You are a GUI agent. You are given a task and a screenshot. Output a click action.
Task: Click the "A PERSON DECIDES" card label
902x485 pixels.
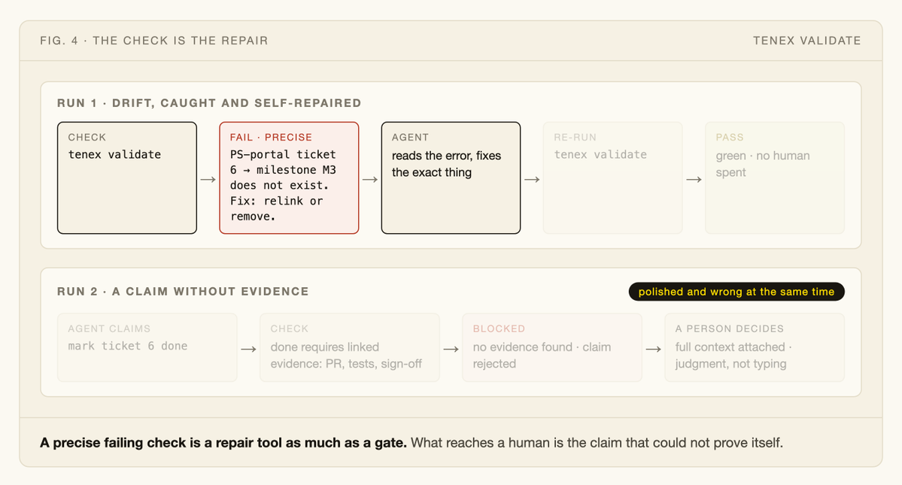point(730,329)
